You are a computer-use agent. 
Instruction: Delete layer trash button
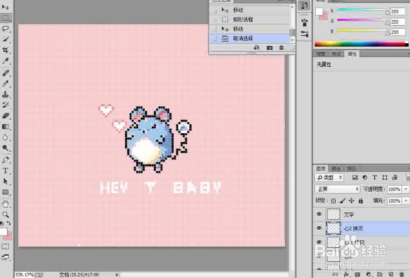coord(402,274)
